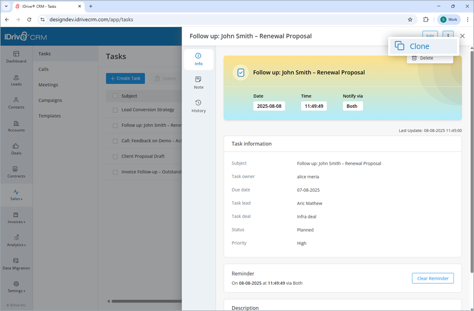474x311 pixels.
Task: Check the select-all checkbox beside Subject
Action: tap(115, 96)
